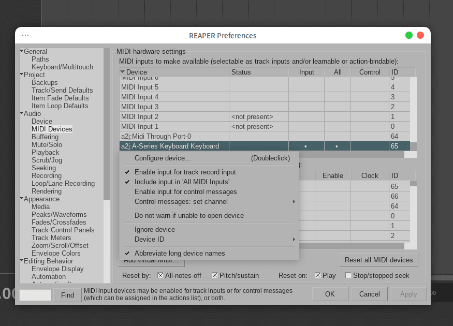The image size is (453, 326).
Task: Select a2j:A-Series Keyboard Keyboard row
Action: [x=265, y=146]
